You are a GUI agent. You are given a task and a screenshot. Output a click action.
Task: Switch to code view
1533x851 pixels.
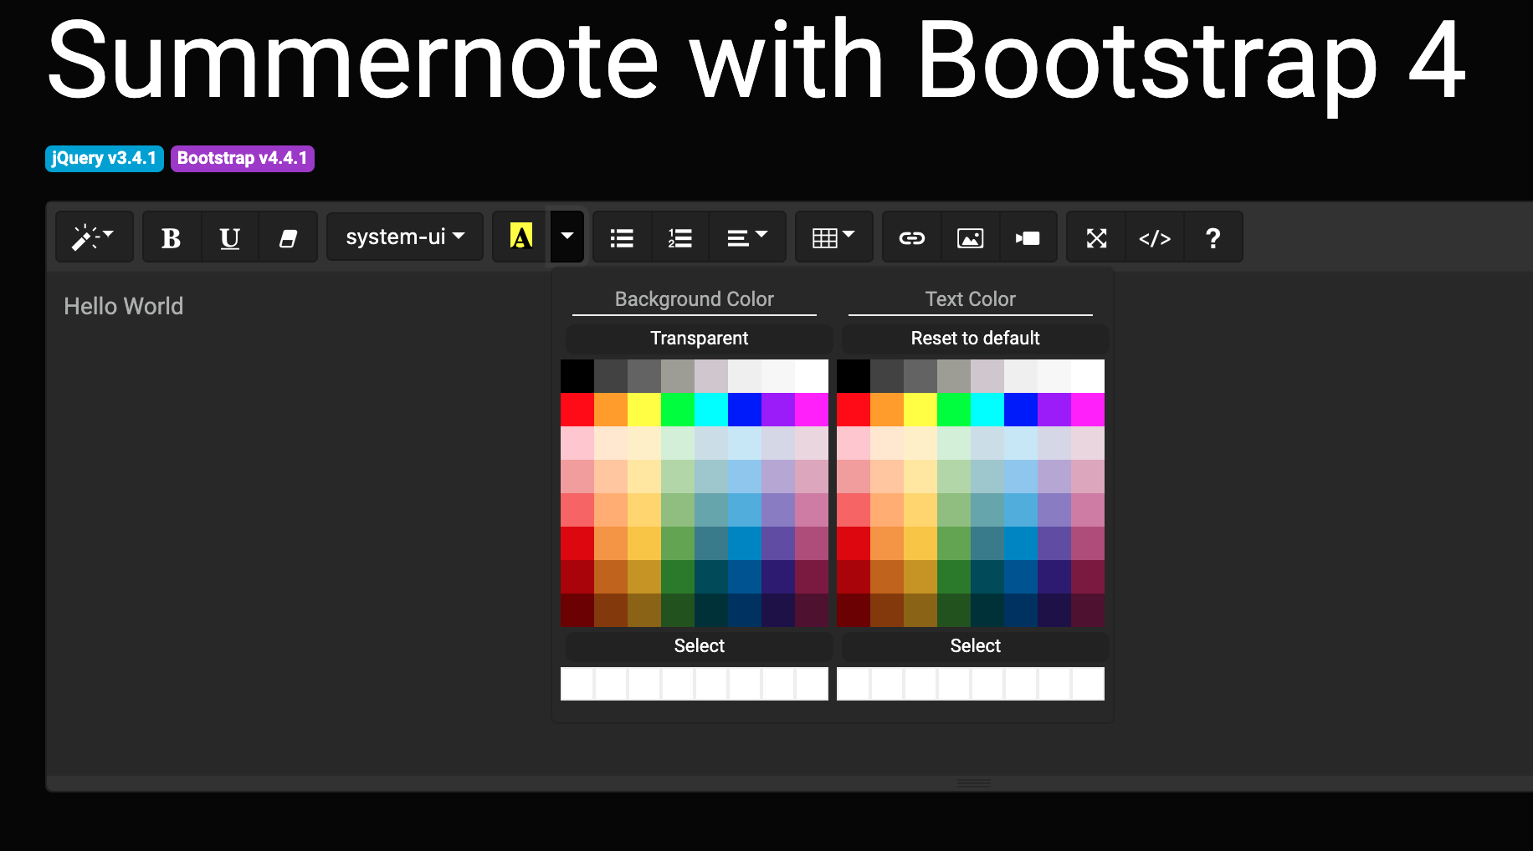point(1155,237)
